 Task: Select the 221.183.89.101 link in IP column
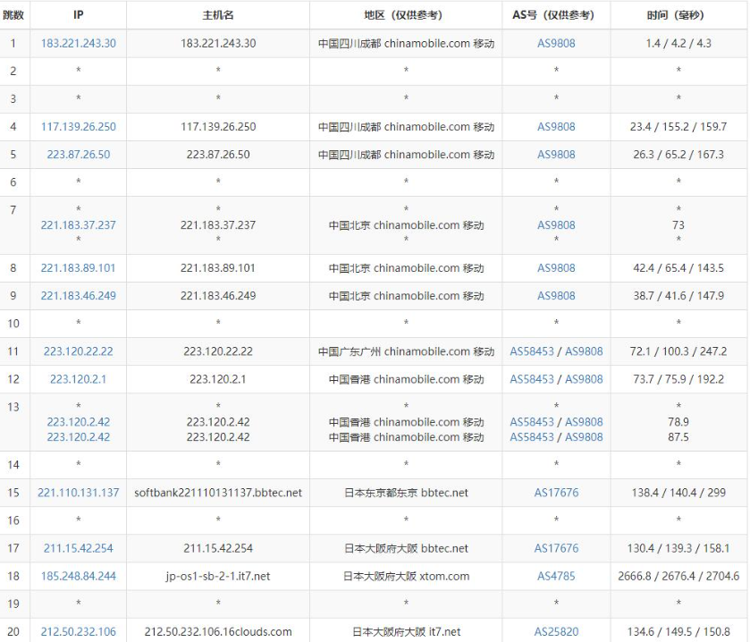click(78, 268)
